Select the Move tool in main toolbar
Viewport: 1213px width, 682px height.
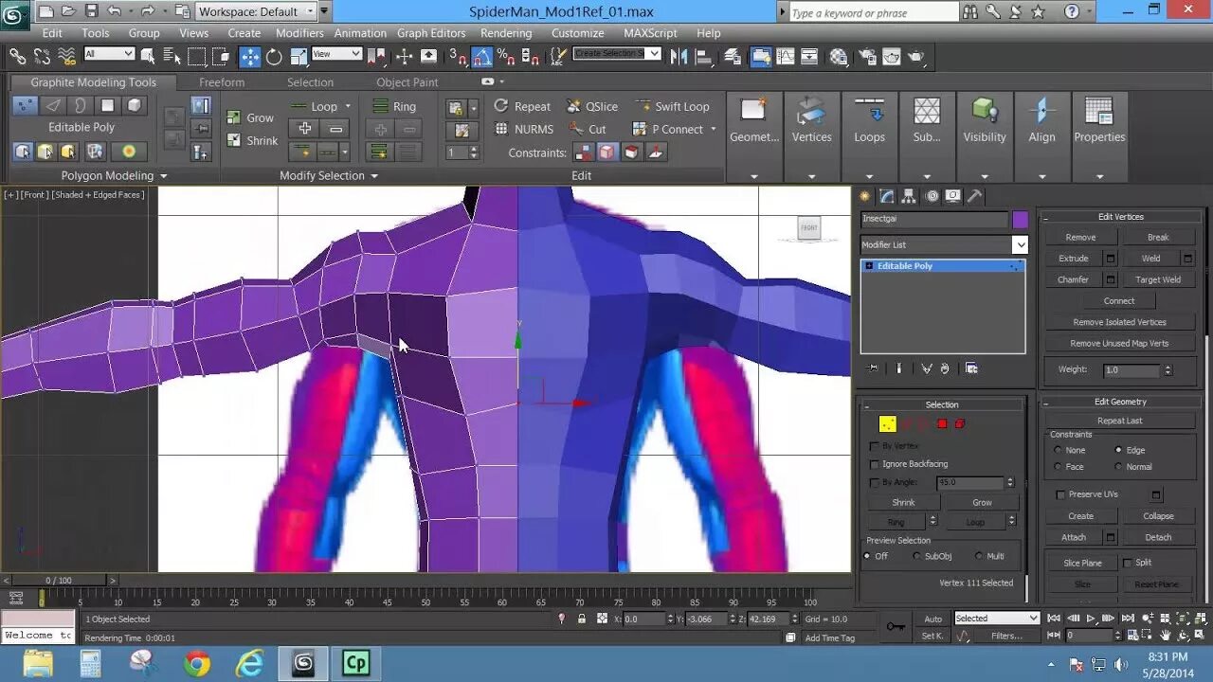pyautogui.click(x=250, y=56)
